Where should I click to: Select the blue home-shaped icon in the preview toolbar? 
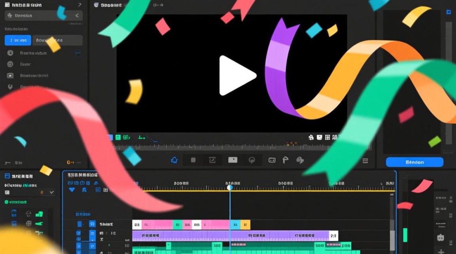click(174, 160)
